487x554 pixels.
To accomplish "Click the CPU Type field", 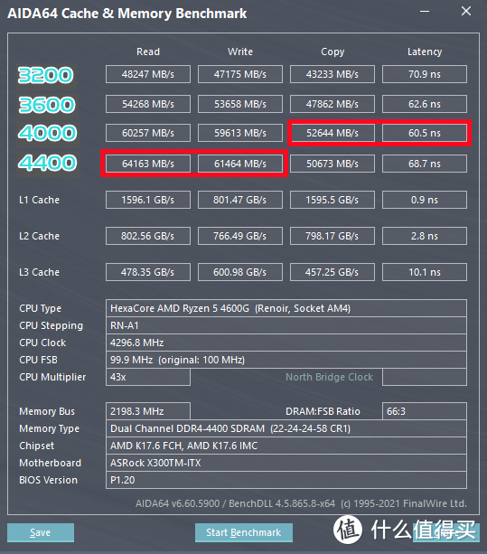I will tap(286, 308).
